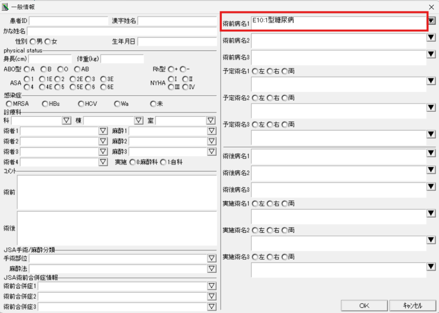Select 0:麻酔科 for 実施

point(132,162)
